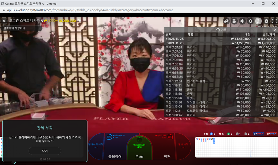Mute sound with the speaker icon
This screenshot has width=278, height=165.
pyautogui.click(x=242, y=21)
